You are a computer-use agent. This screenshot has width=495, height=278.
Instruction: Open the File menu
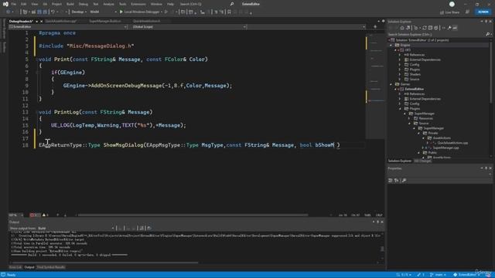click(x=14, y=4)
